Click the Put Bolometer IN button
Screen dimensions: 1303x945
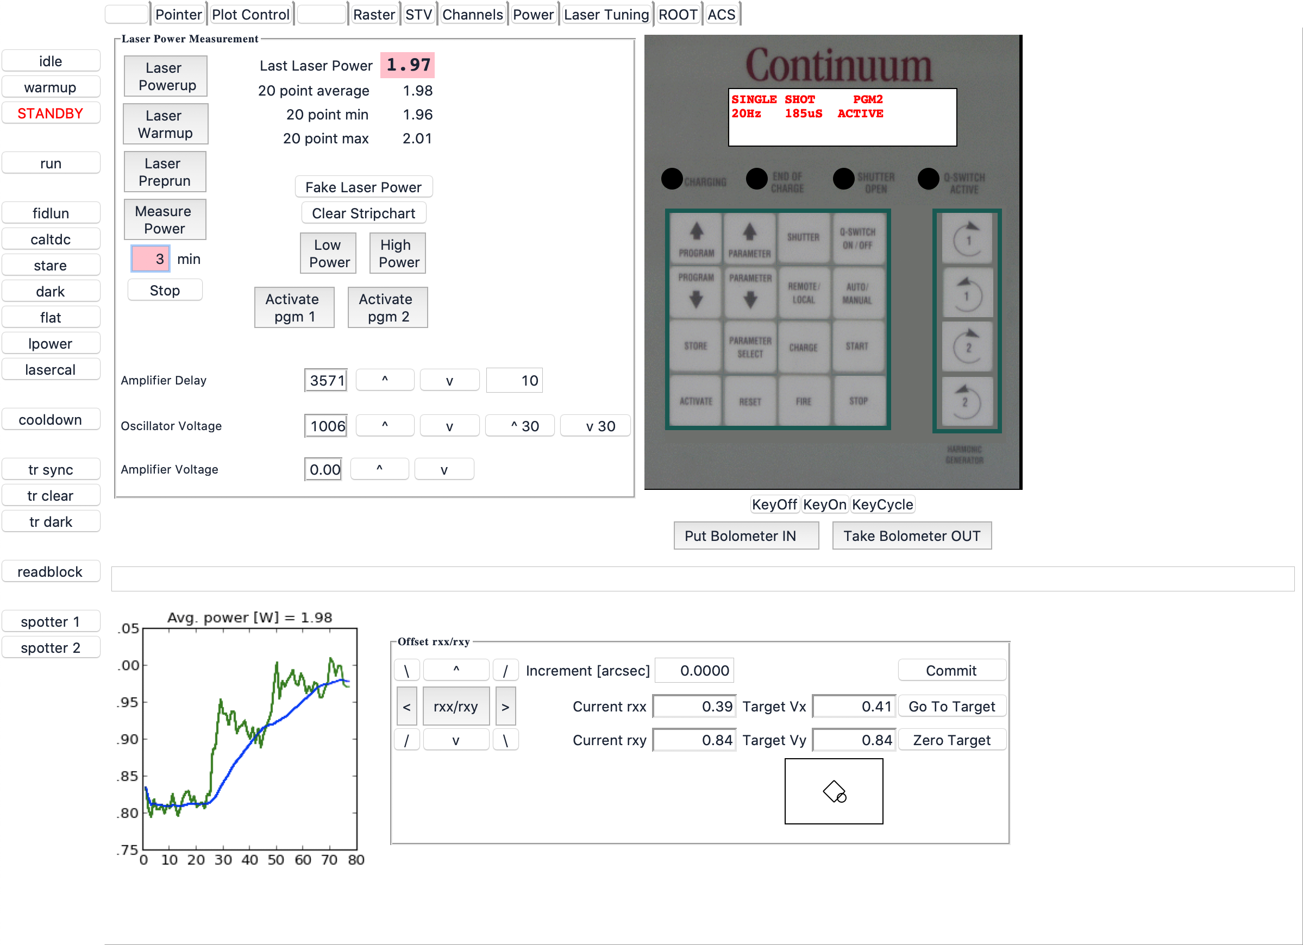point(746,535)
